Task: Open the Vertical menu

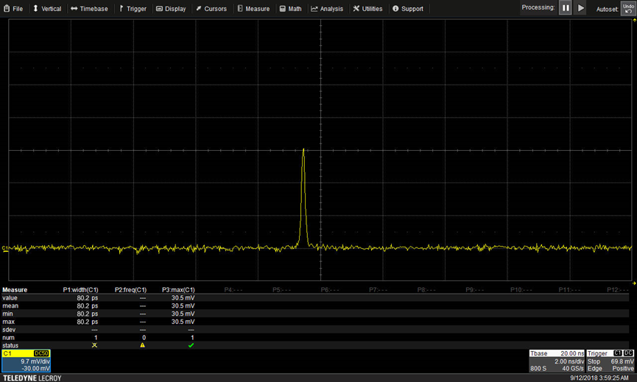Action: [x=46, y=9]
